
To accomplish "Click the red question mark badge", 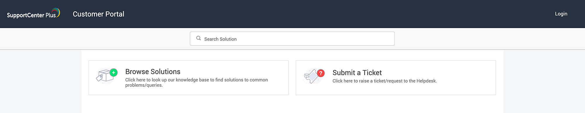I will (321, 73).
